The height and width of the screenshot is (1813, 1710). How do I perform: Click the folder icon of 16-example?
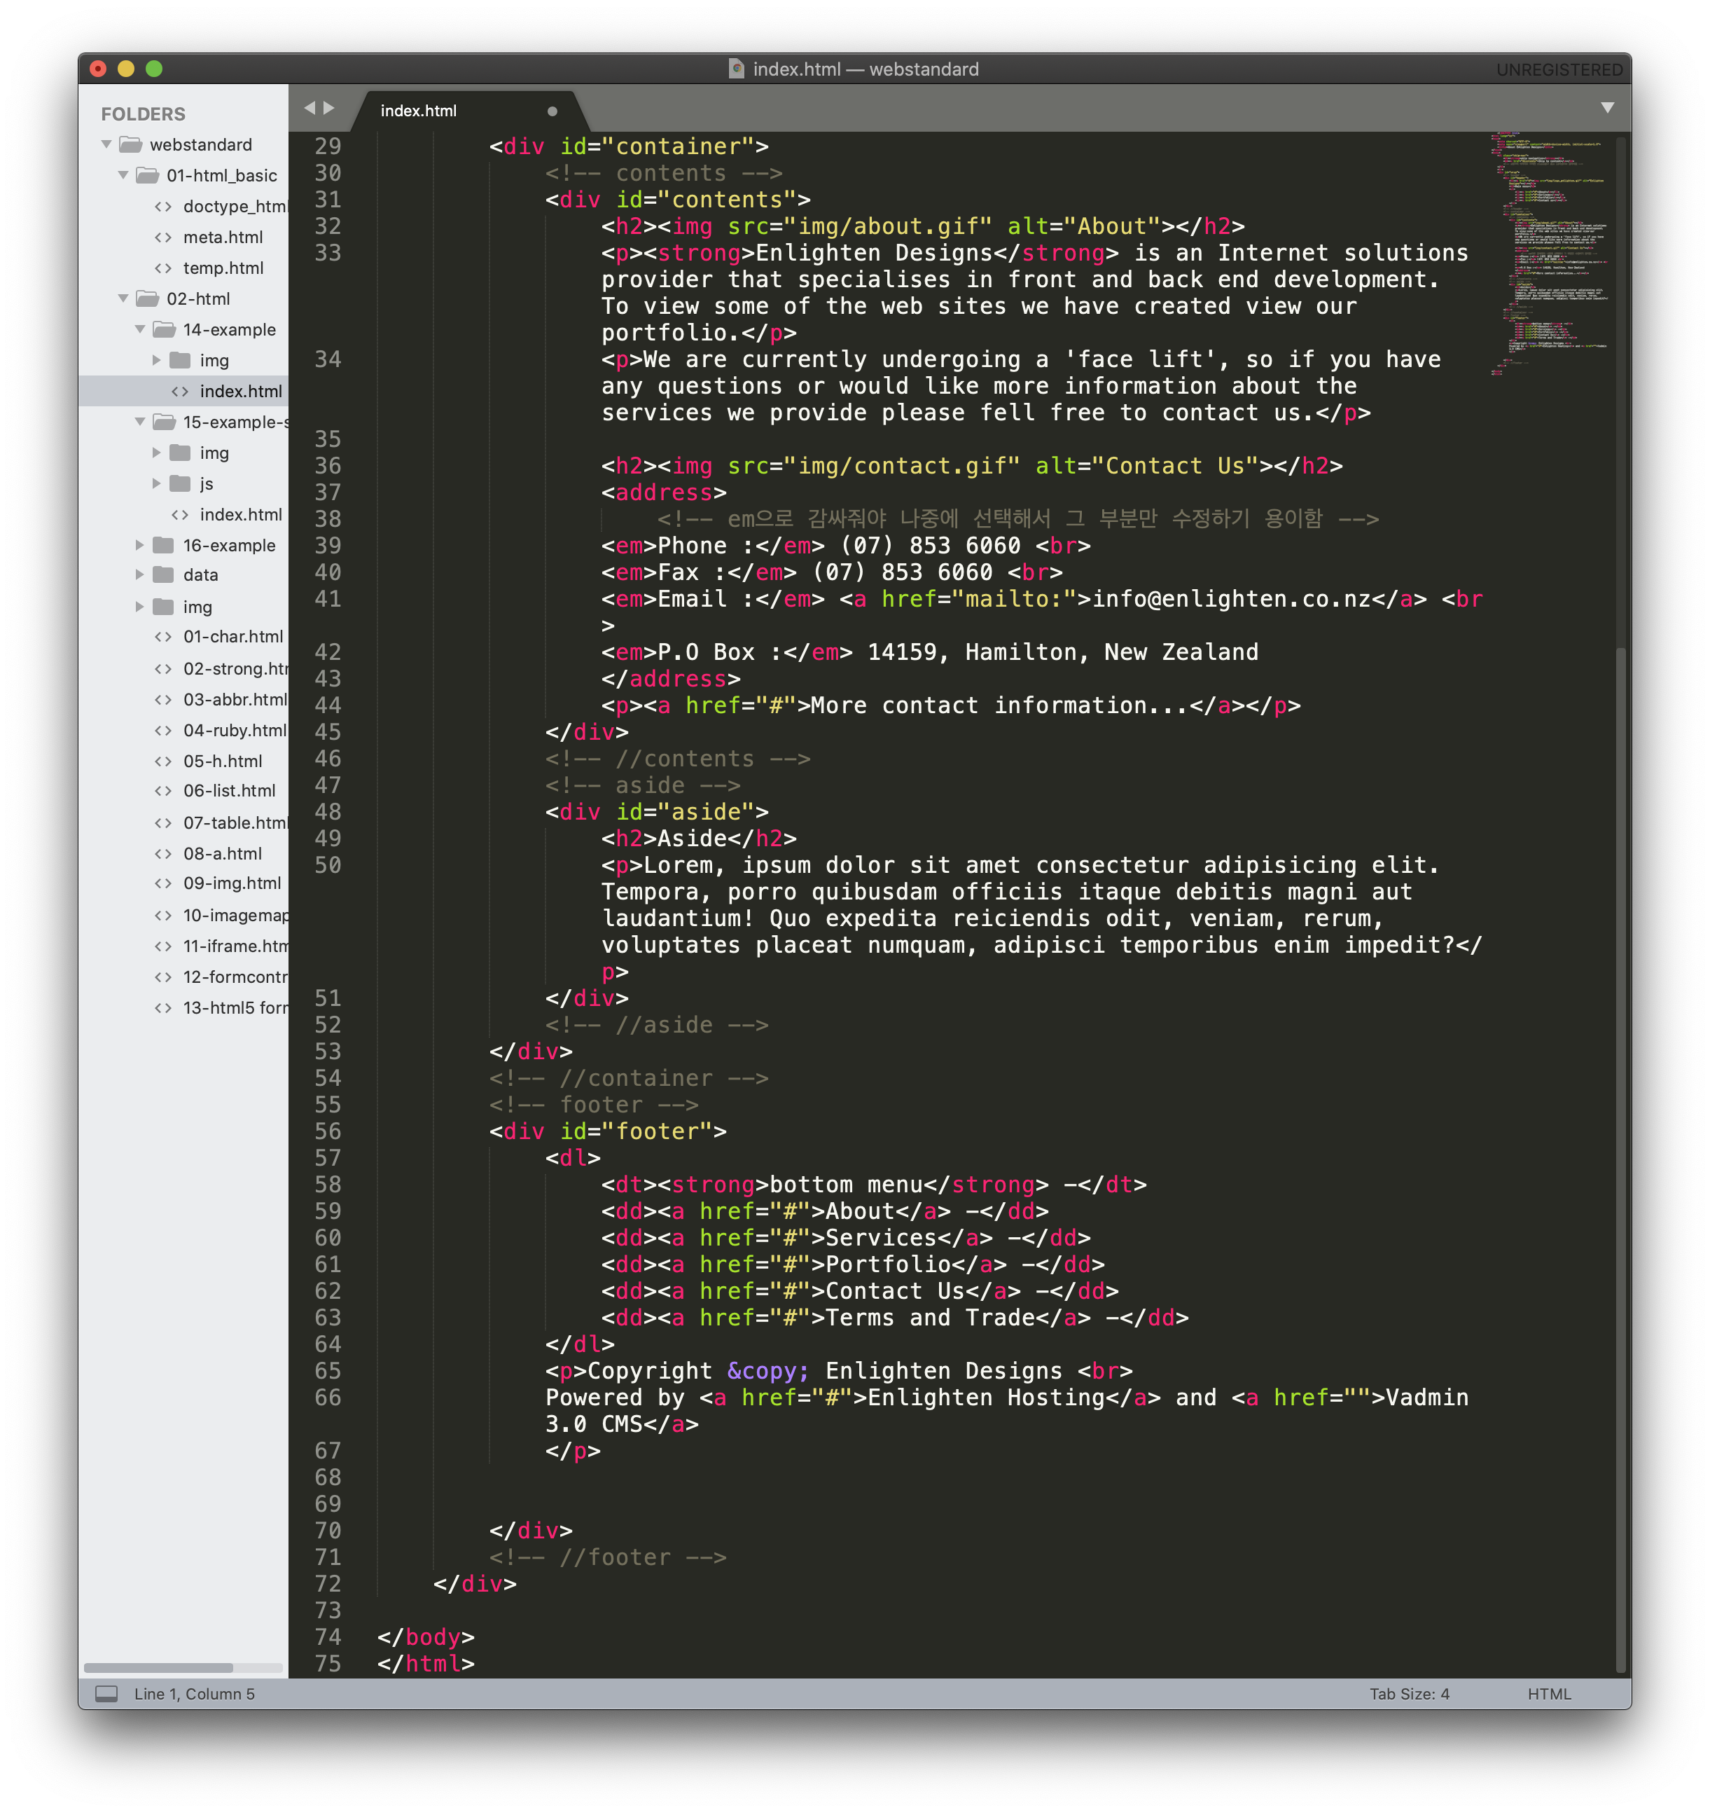tap(164, 545)
